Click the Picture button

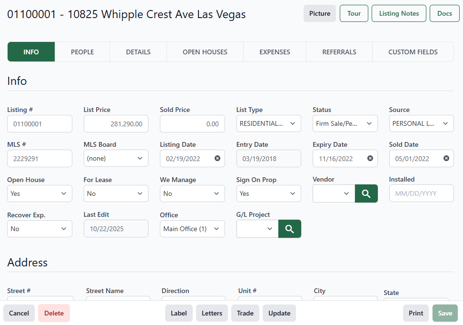pos(319,13)
